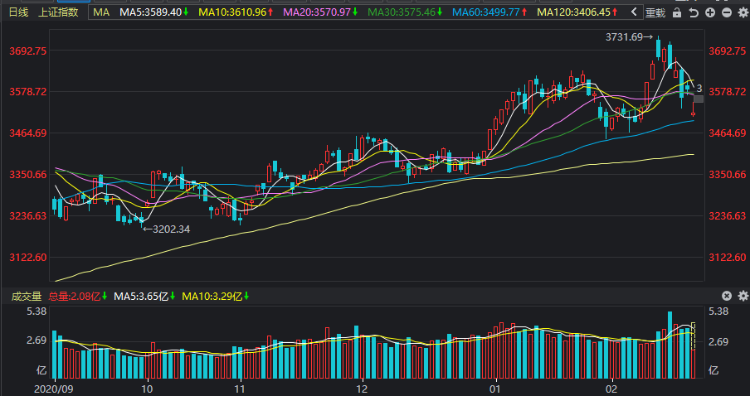Viewport: 750px width, 396px height.
Task: Close the 成交量 volume panel
Action: click(727, 296)
